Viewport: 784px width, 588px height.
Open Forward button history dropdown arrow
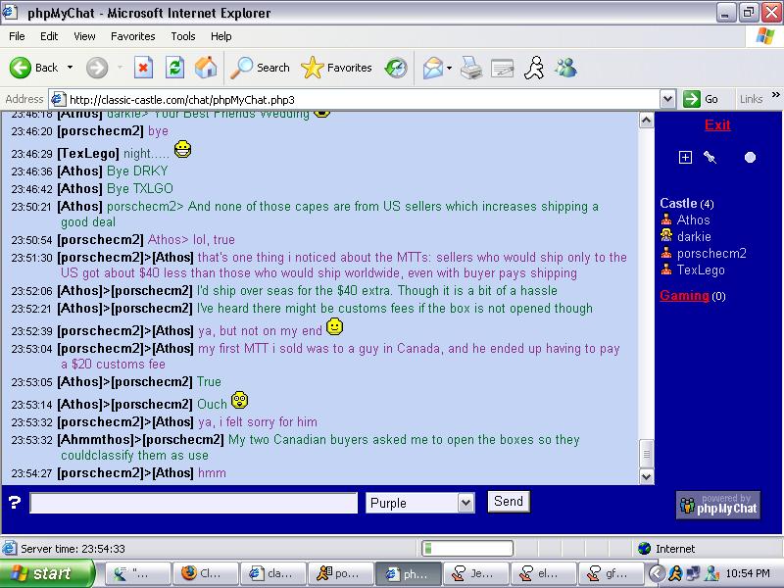[120, 68]
